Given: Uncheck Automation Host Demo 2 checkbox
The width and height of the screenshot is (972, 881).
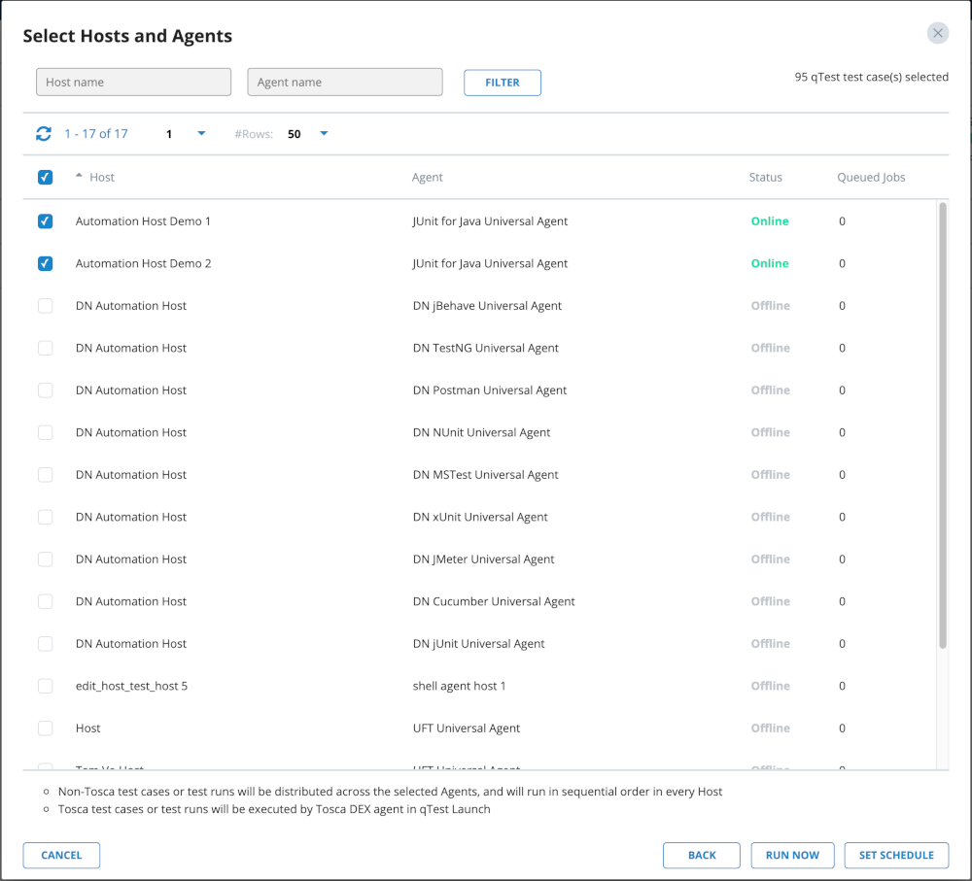Looking at the screenshot, I should pyautogui.click(x=45, y=263).
